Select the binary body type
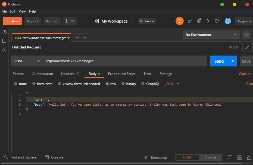Viewport: 253px width, 165px height. click(123, 84)
